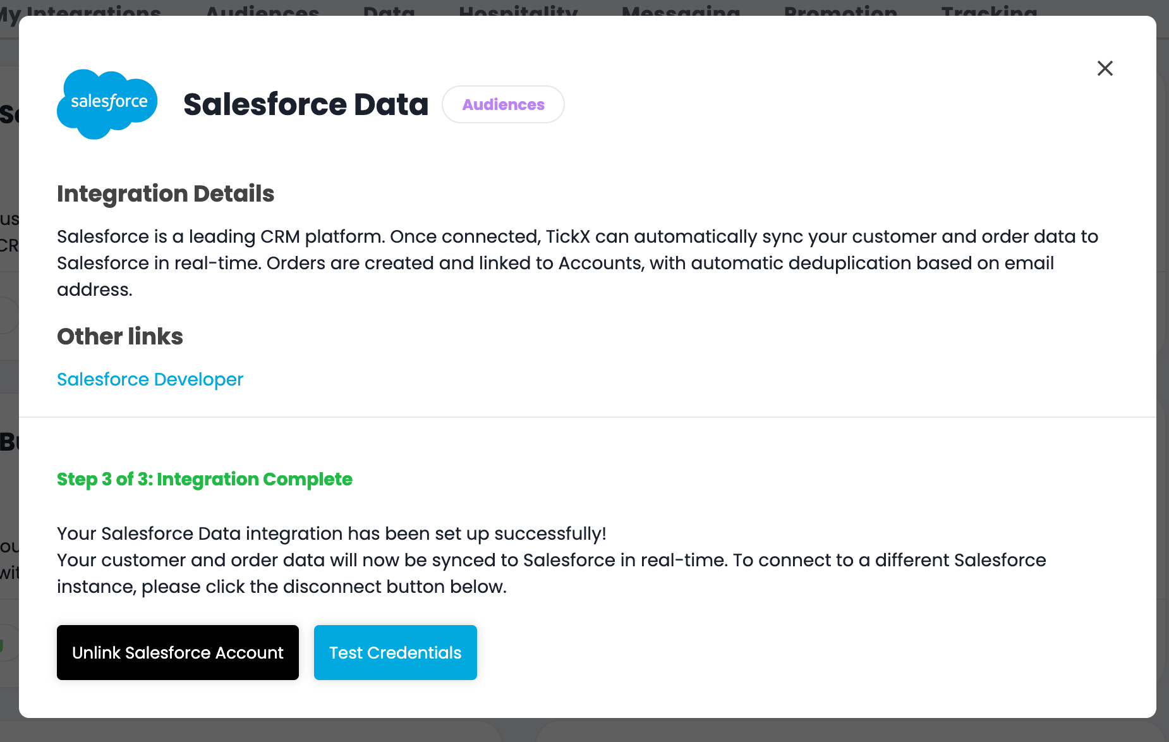Click the Audiences category badge
The height and width of the screenshot is (742, 1169).
[503, 104]
